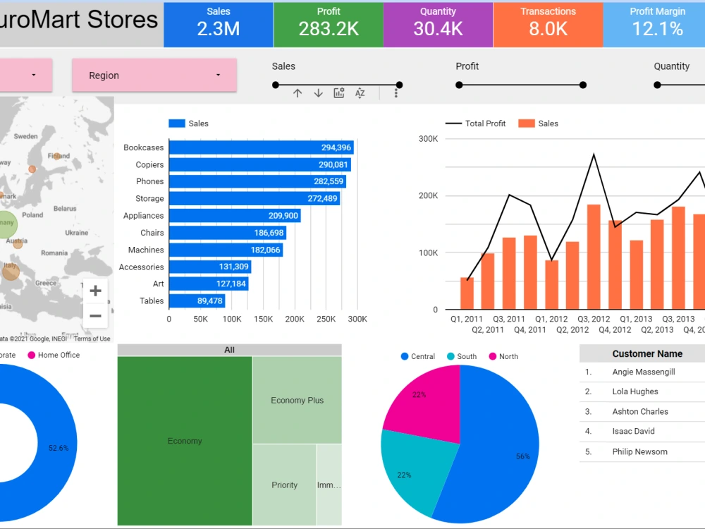Select the Imm... treemap block
This screenshot has width=705, height=529.
pyautogui.click(x=329, y=485)
